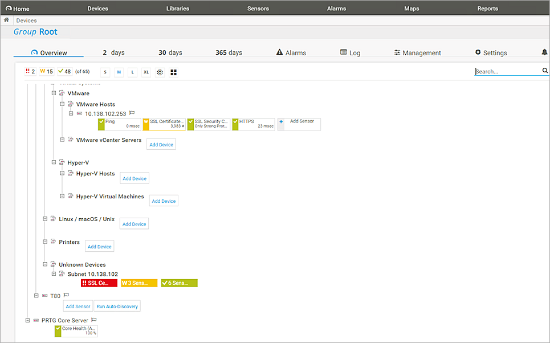
Task: Open the Sensors menu
Action: [258, 9]
